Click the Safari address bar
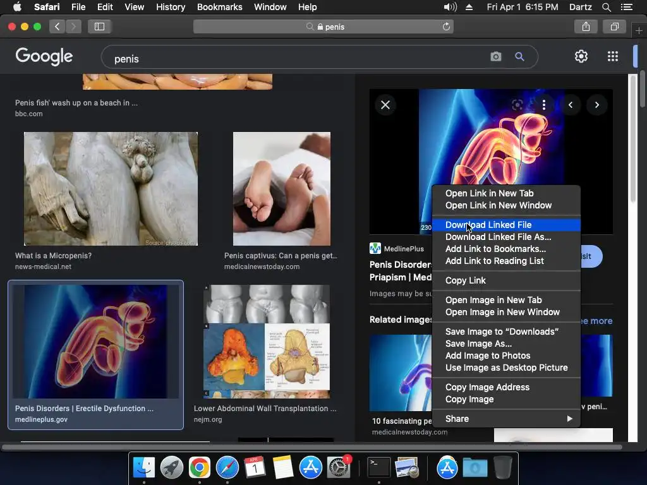 pos(323,27)
